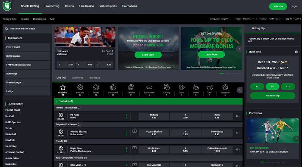
Task: Go to next promotion image arrow
Action: [296, 138]
